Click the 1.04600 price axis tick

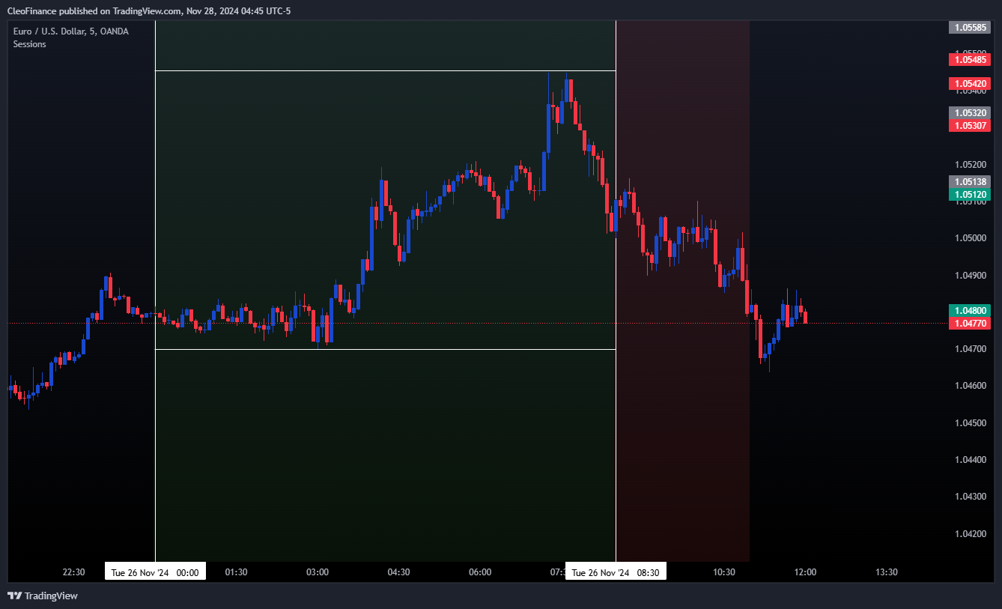[970, 386]
